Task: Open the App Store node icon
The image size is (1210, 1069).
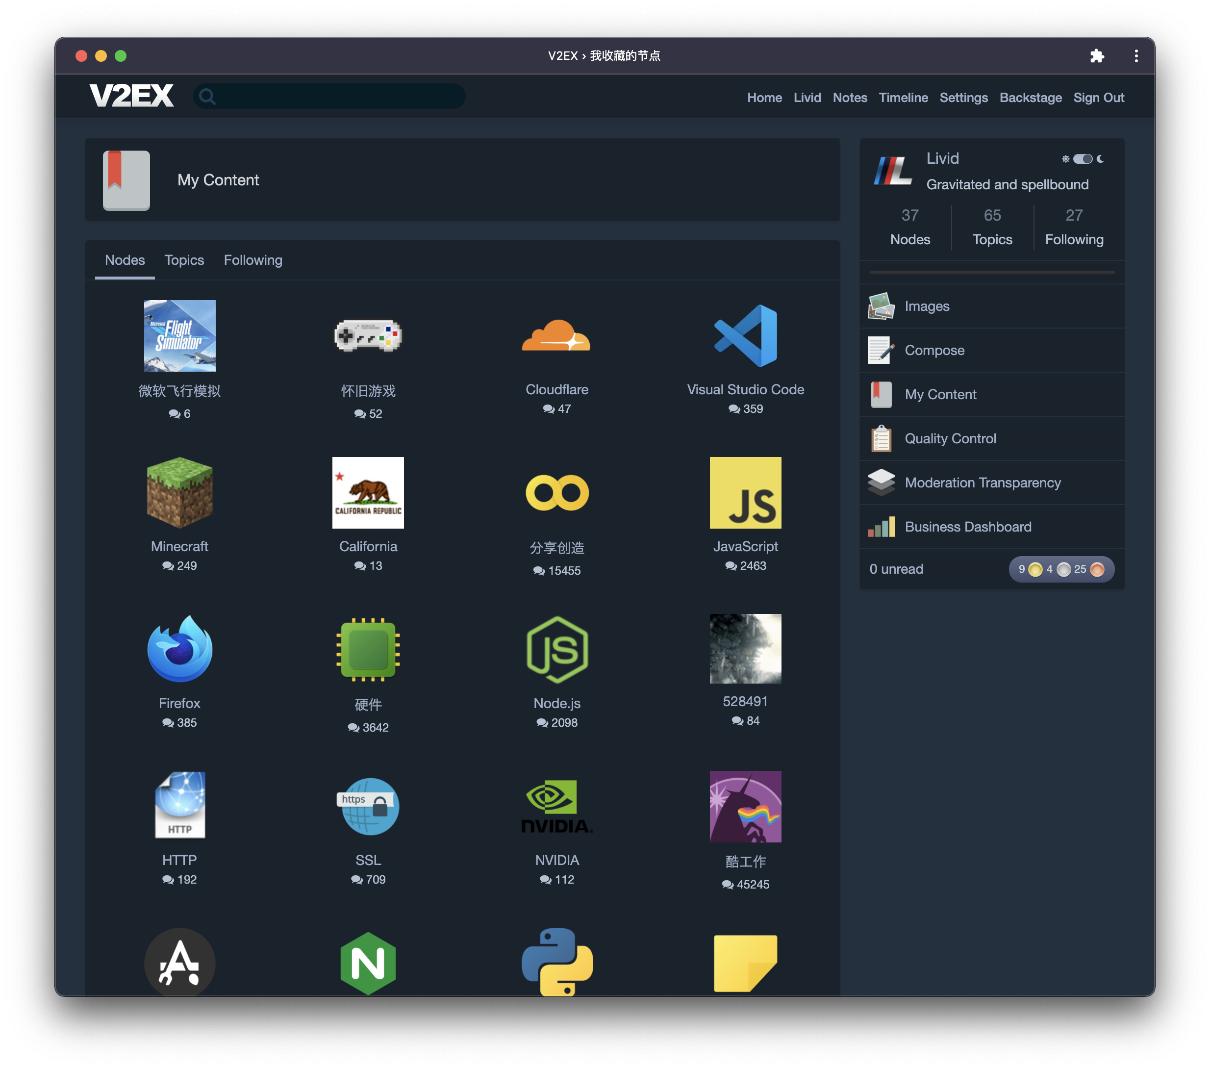Action: pyautogui.click(x=179, y=961)
